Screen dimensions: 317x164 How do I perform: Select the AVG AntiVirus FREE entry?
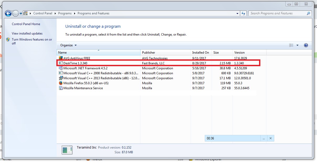77,58
